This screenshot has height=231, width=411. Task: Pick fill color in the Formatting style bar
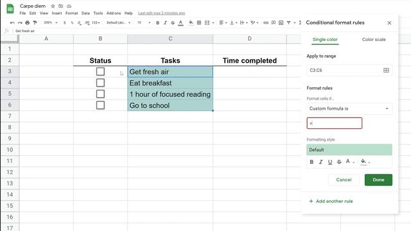coord(365,162)
